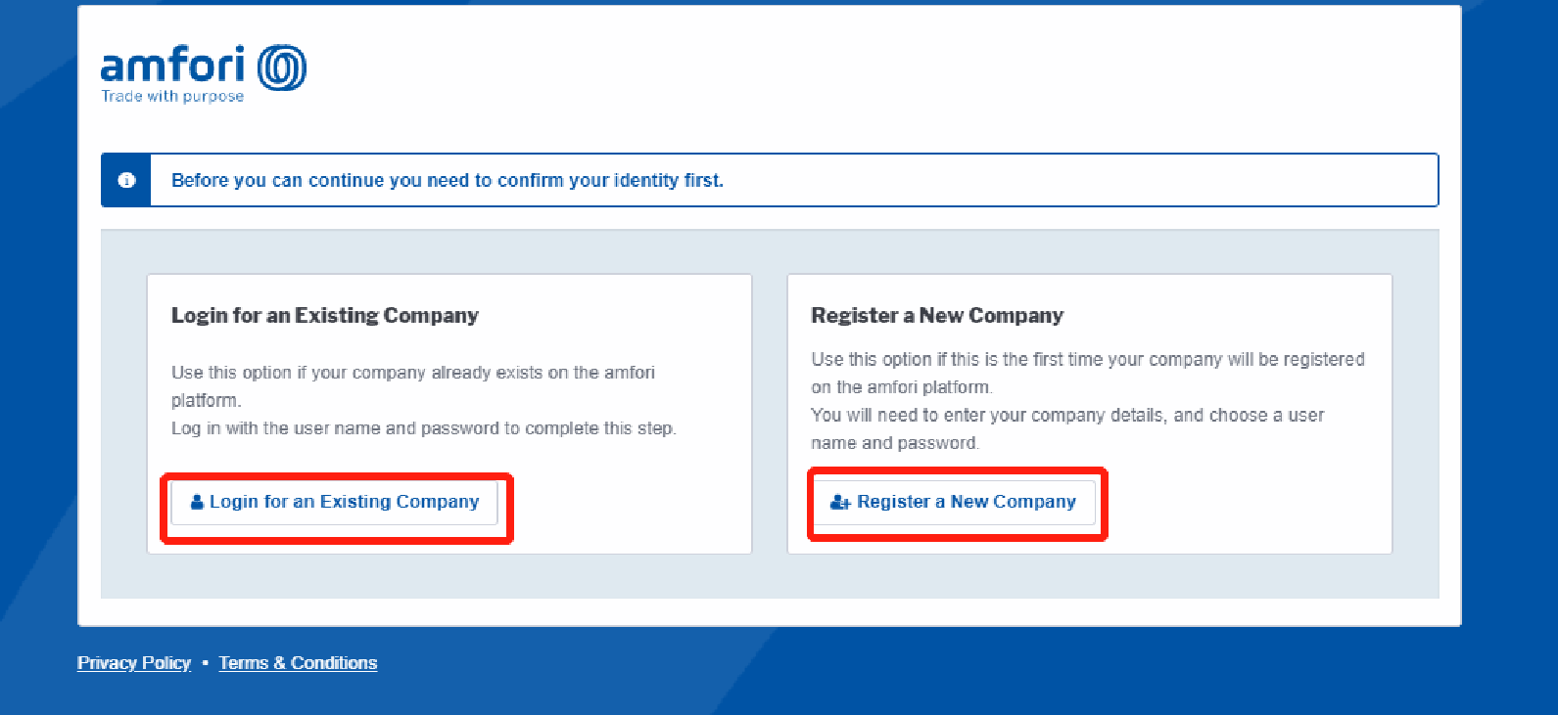Choose the Register a New Company button
The width and height of the screenshot is (1558, 715).
coord(955,502)
